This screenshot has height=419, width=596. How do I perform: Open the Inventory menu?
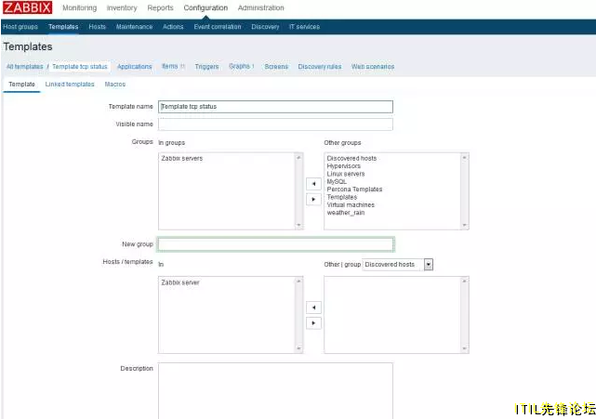point(122,7)
